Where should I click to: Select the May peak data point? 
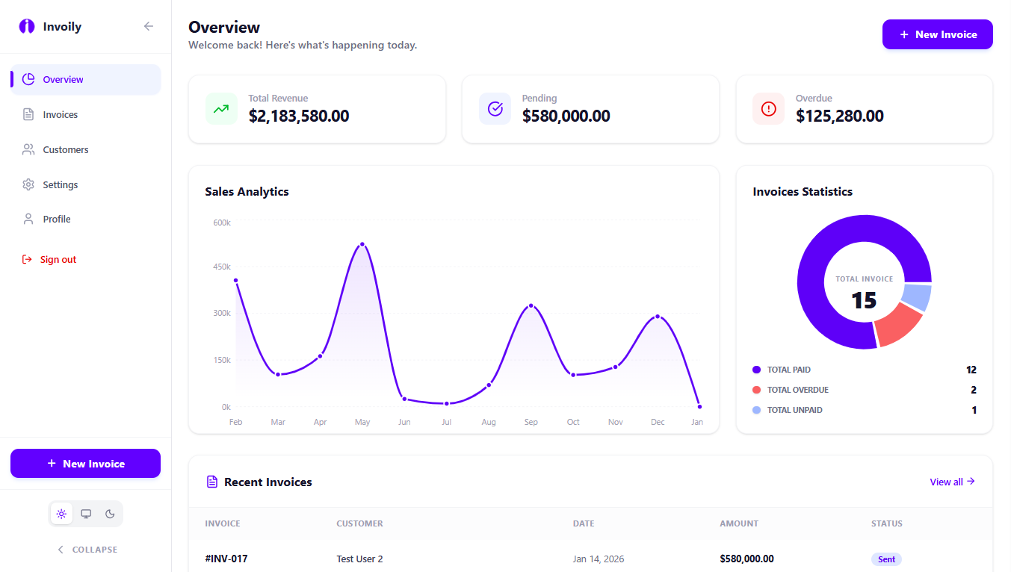(x=362, y=244)
